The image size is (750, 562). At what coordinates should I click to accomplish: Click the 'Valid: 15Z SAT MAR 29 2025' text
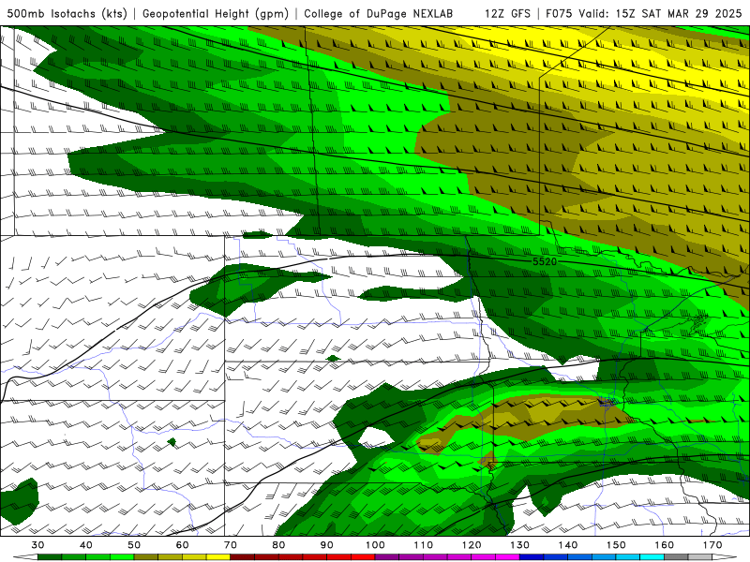[x=660, y=14]
